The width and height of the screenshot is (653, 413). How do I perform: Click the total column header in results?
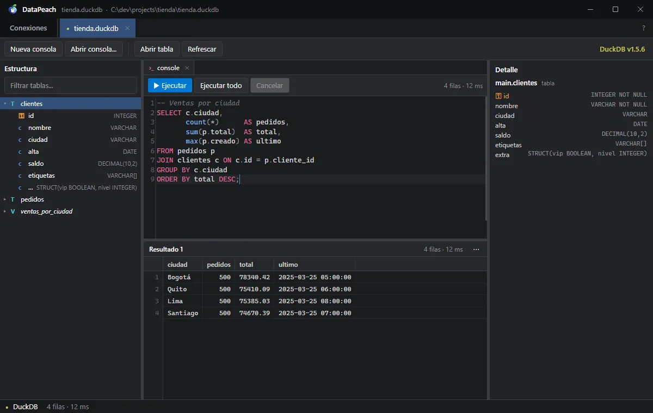(254, 265)
